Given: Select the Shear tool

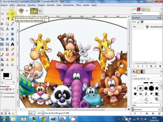Looking at the screenshot, I should pos(7,39).
